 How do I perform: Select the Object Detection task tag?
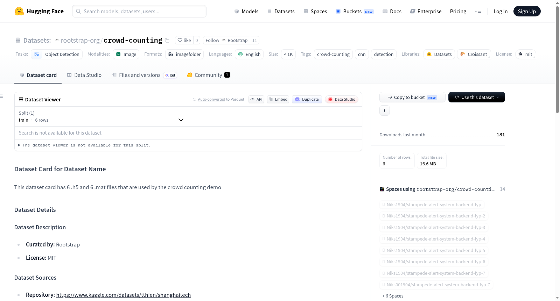(x=57, y=54)
